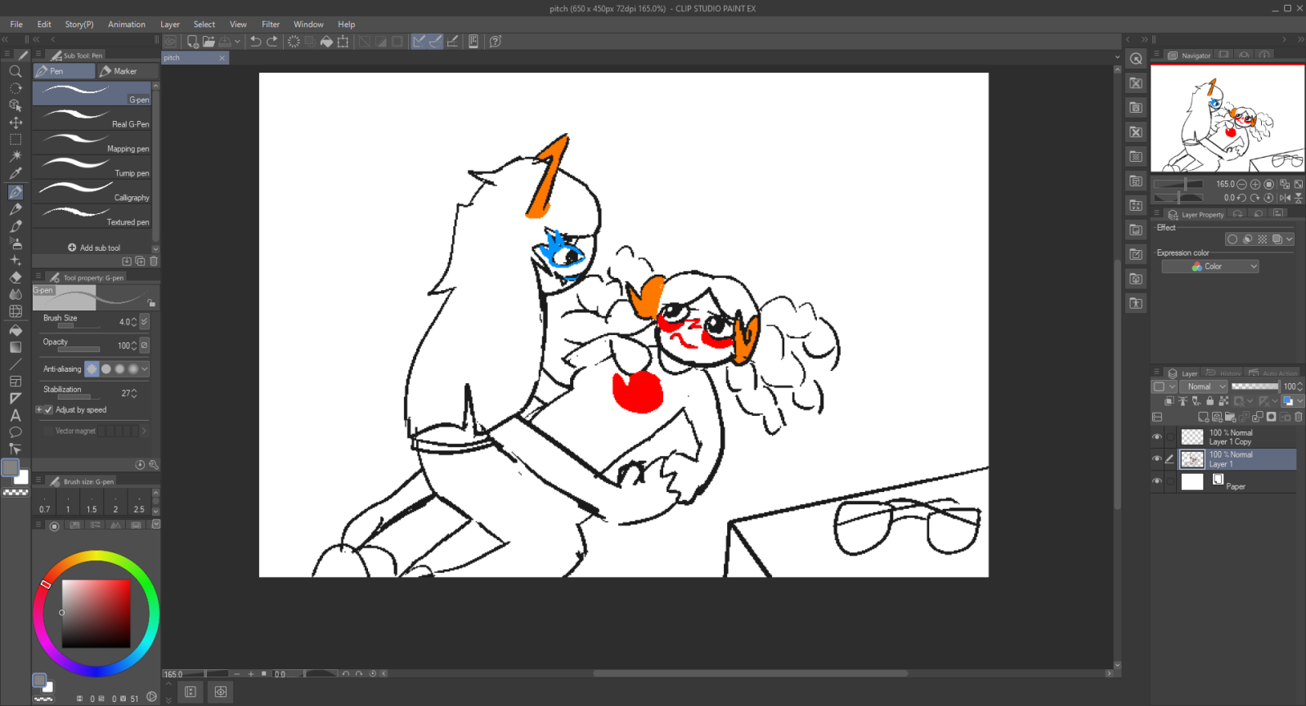Image resolution: width=1306 pixels, height=706 pixels.
Task: Open the anti-aliasing options dropdown arrow
Action: click(x=145, y=369)
